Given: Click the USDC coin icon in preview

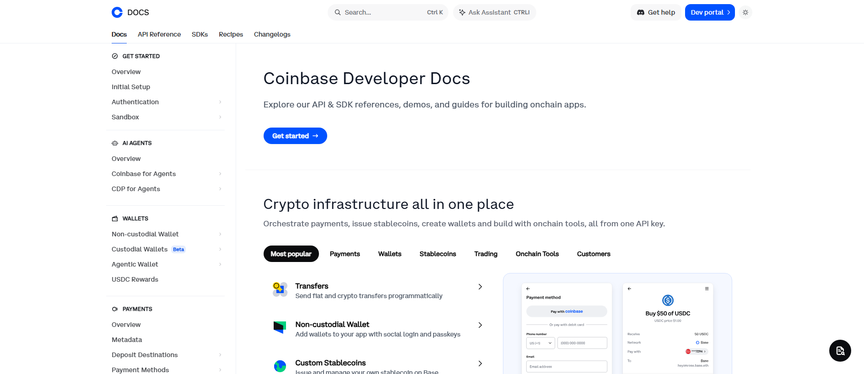Looking at the screenshot, I should 668,300.
